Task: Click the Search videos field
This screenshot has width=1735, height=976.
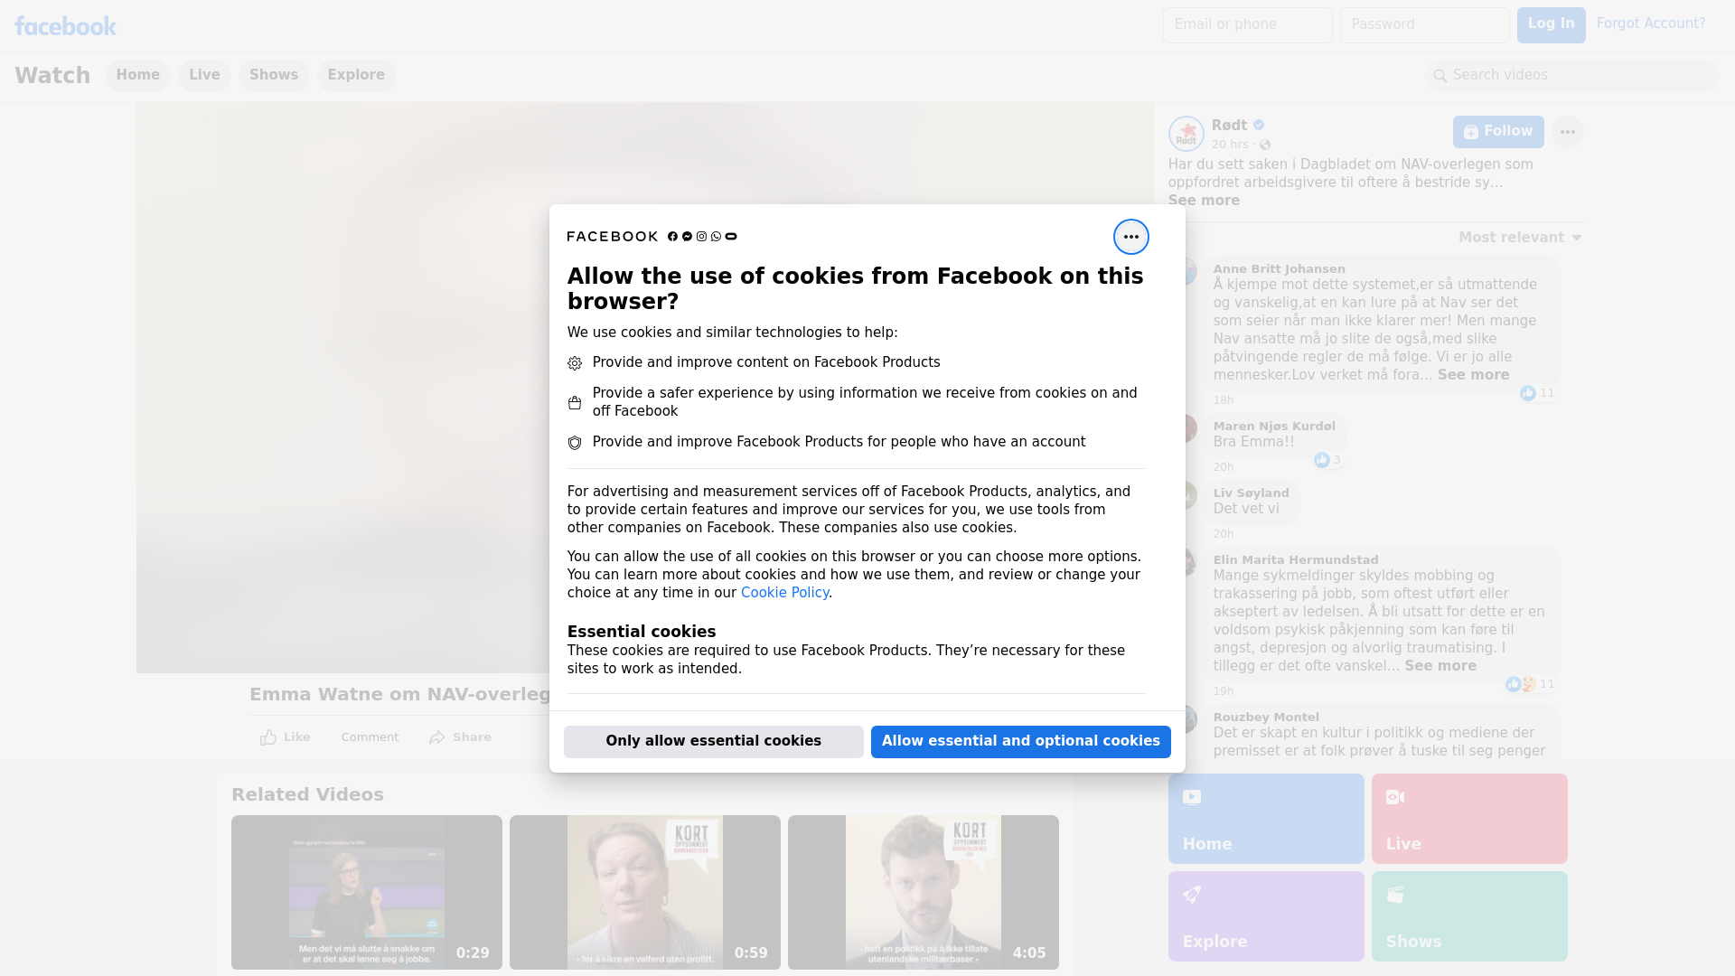Action: pos(1572,75)
